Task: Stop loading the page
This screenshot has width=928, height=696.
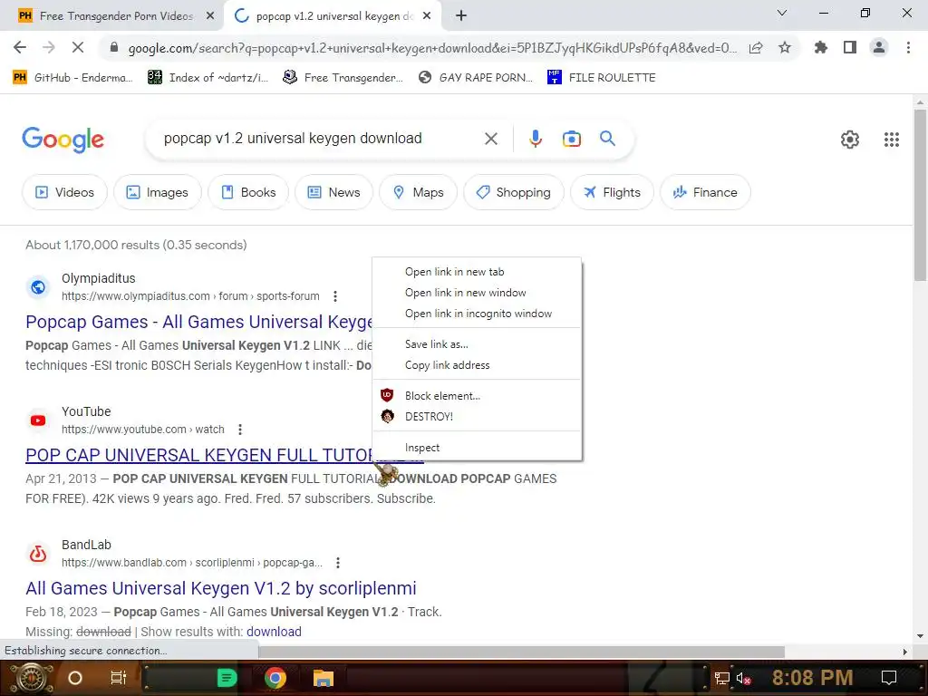Action: [78, 47]
